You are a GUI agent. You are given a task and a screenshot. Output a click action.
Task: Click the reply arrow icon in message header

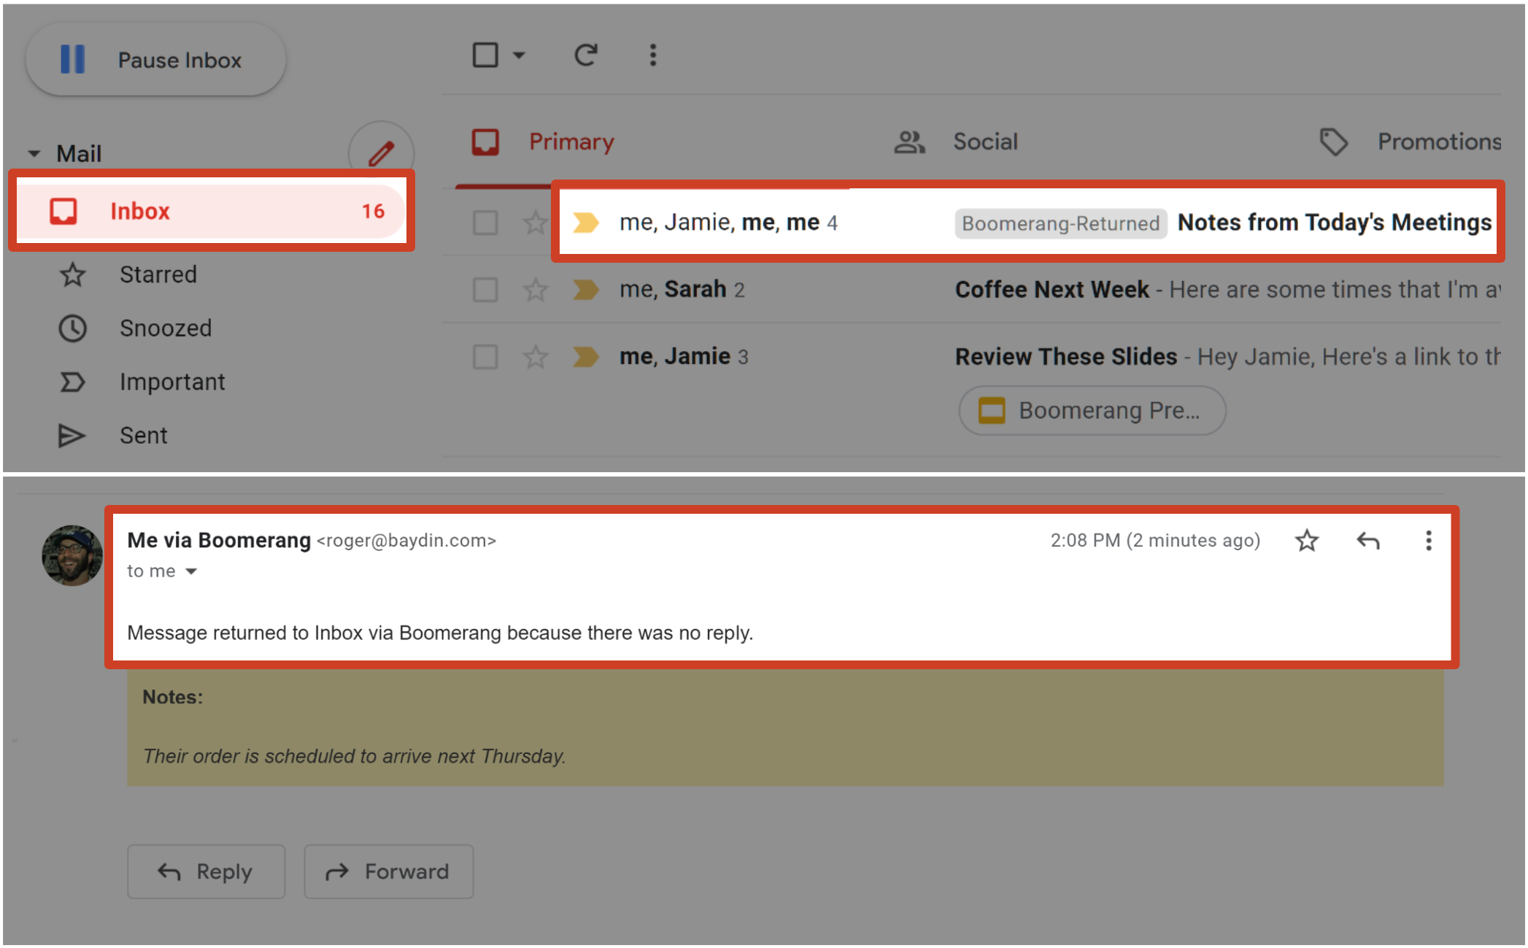point(1367,541)
